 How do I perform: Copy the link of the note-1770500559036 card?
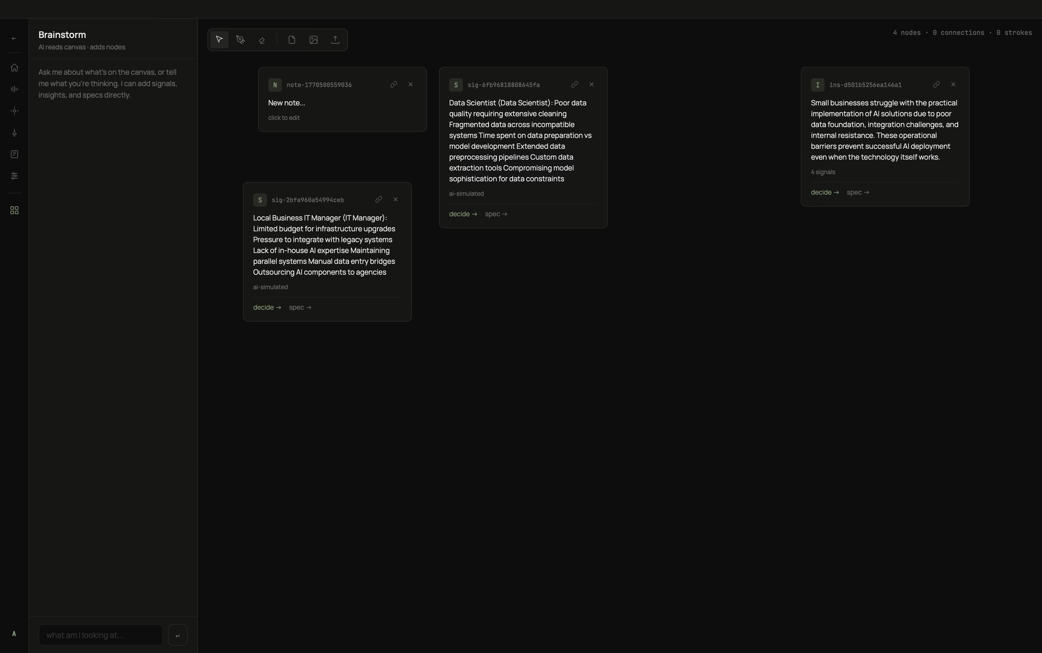(394, 84)
